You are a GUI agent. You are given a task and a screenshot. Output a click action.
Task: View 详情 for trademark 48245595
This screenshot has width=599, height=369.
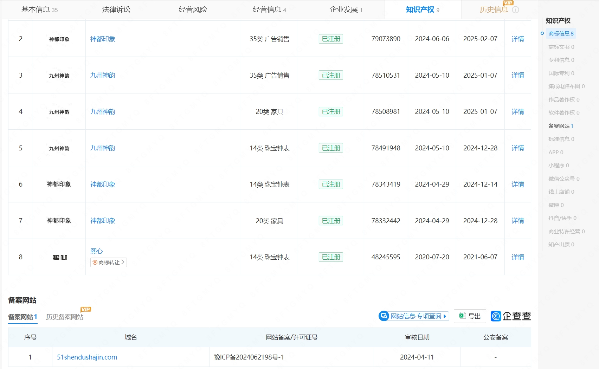(x=518, y=257)
